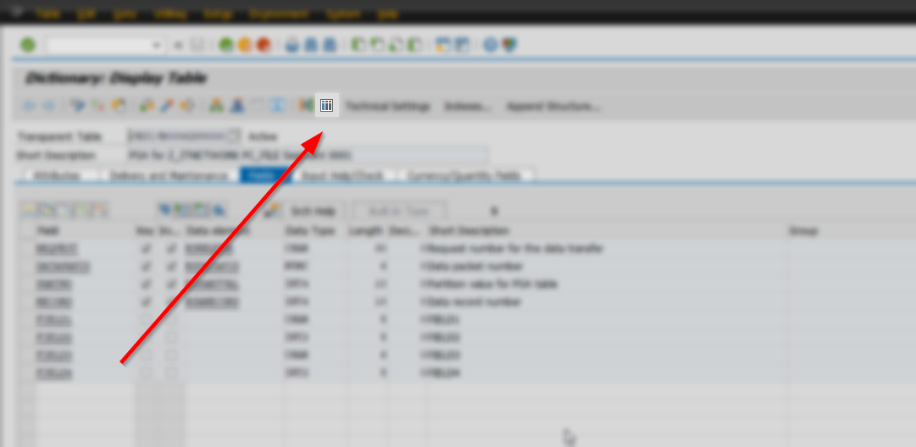Switch to the Delivery and Maintenance tab
The width and height of the screenshot is (916, 447).
click(x=169, y=175)
